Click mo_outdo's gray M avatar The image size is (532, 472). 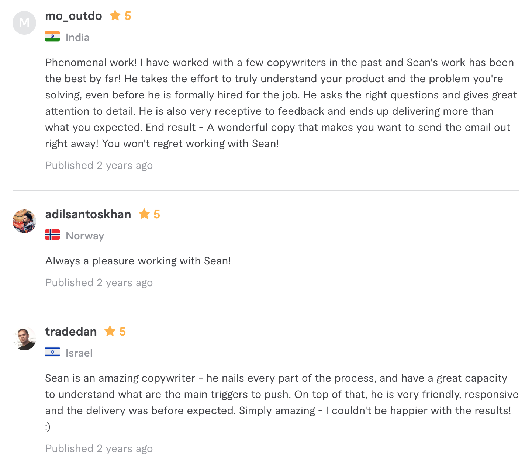pos(24,23)
